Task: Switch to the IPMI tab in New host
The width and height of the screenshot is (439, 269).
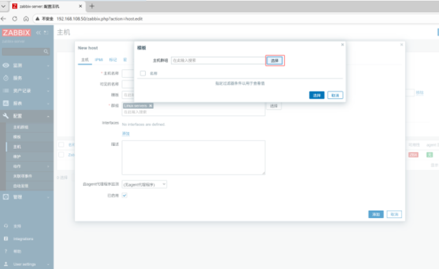Action: 98,60
